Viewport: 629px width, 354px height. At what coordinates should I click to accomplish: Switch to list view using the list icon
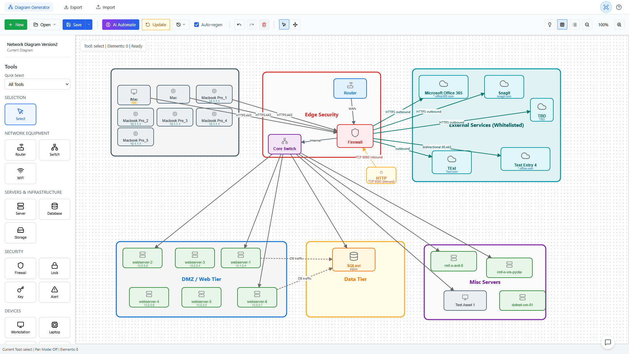click(x=575, y=24)
